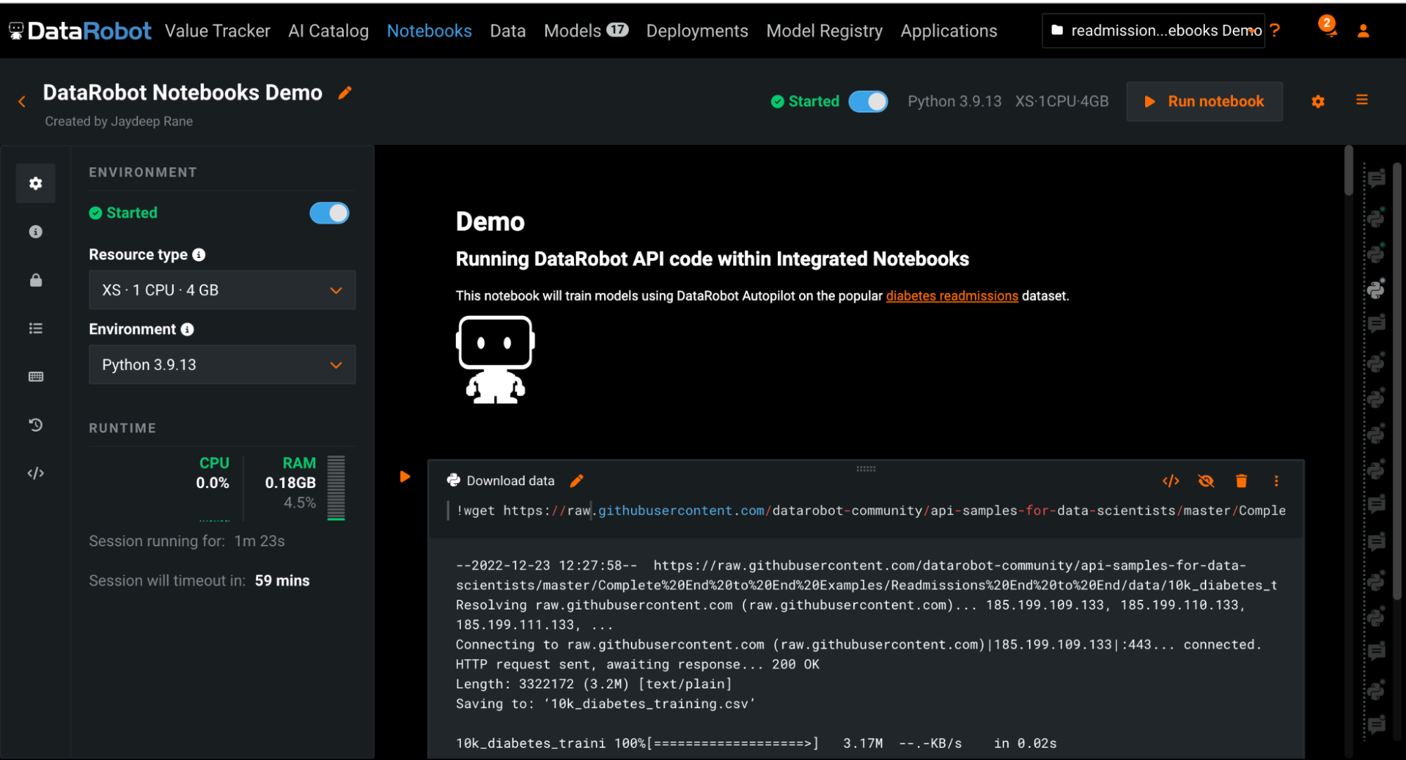Screen dimensions: 1406x760
Task: Click the cell edit pencil icon
Action: (x=577, y=479)
